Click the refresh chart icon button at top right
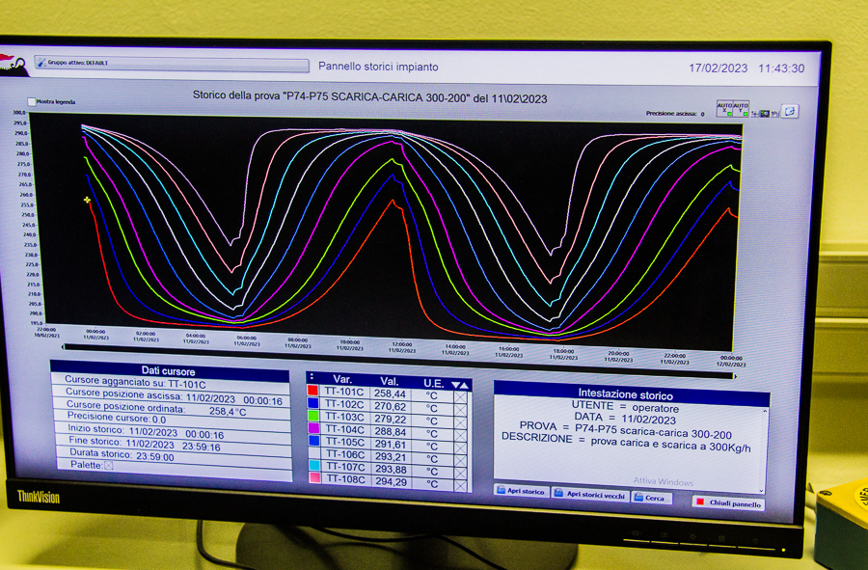This screenshot has height=570, width=868. (790, 111)
